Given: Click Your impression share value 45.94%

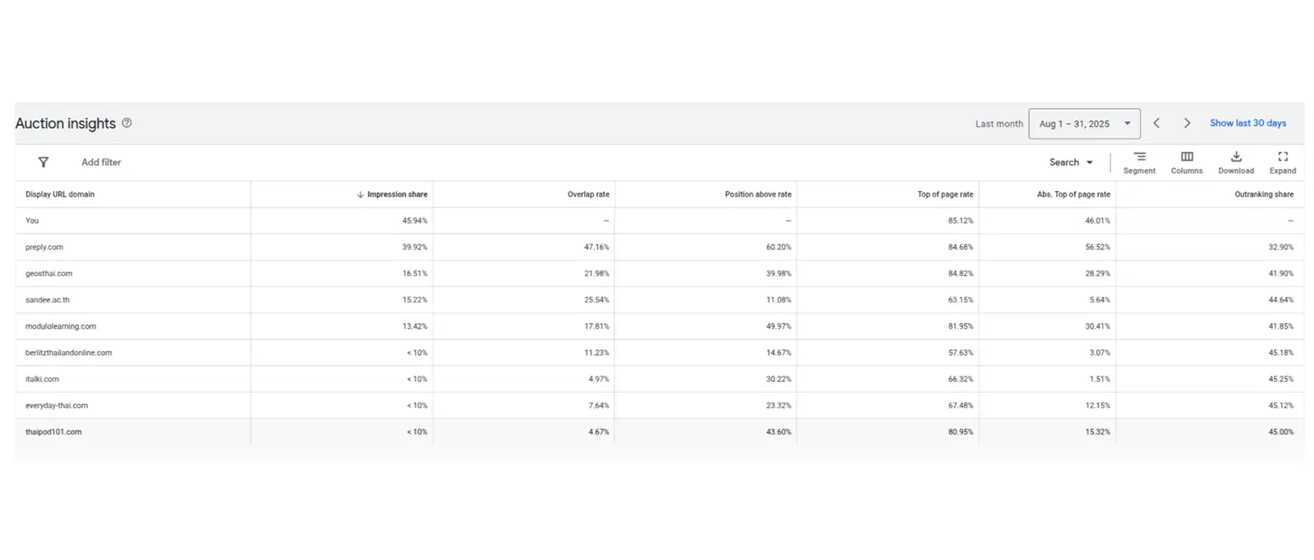Looking at the screenshot, I should click(415, 221).
